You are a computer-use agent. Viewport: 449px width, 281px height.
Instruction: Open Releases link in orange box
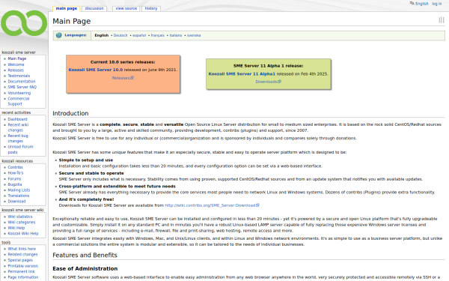click(x=123, y=78)
